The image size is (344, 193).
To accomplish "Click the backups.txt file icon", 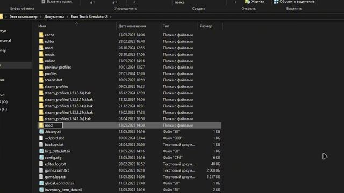I will (41, 144).
